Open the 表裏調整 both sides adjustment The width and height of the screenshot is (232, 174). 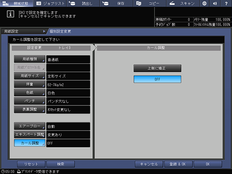pos(30,109)
